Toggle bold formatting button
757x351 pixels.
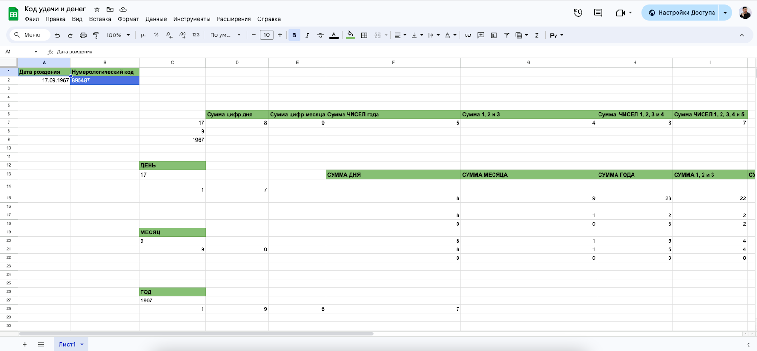[x=294, y=35]
